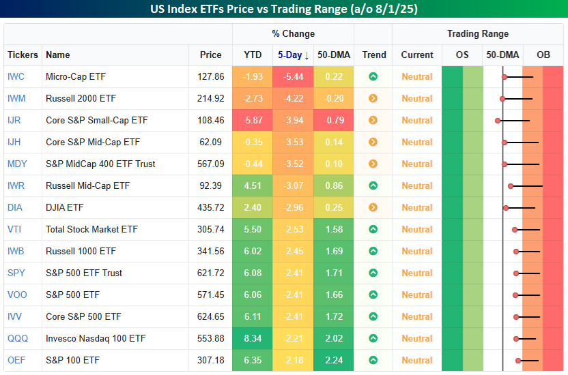568x375 pixels.
Task: Click the red trading range dot for IJR
Action: point(498,121)
